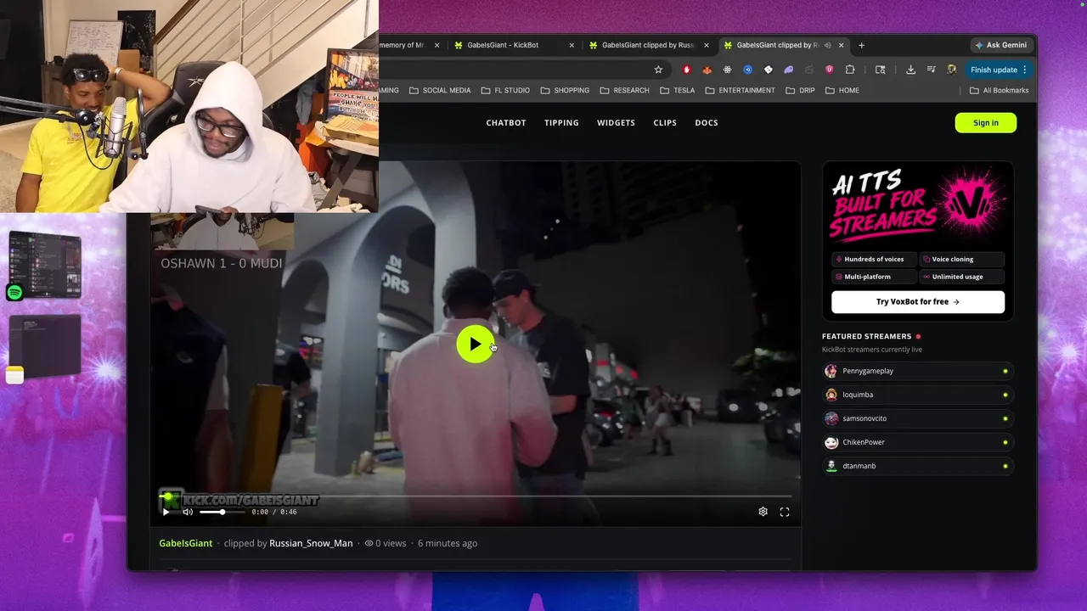Open the RESEARCH bookmarks folder
The width and height of the screenshot is (1087, 611).
coord(624,90)
